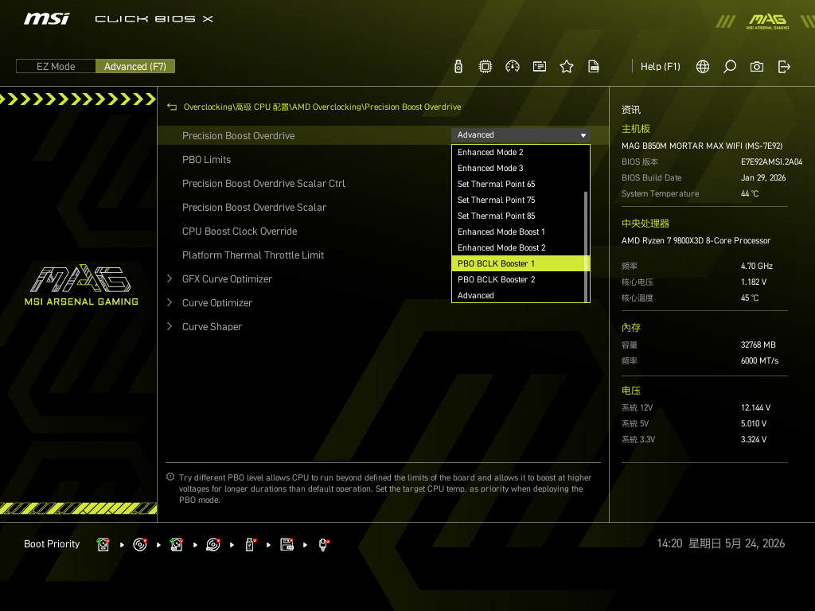Click the System Temperature 44 °C value
815x611 pixels.
pos(750,194)
